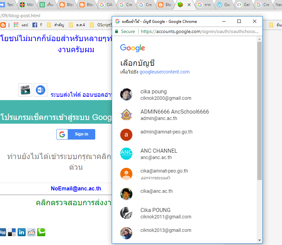The height and width of the screenshot is (245, 282).
Task: Click the cika@anc.ac.th profile photo
Action: pos(126,194)
